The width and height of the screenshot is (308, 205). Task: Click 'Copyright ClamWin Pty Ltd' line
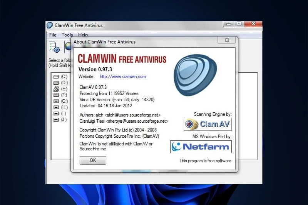[x=118, y=130]
